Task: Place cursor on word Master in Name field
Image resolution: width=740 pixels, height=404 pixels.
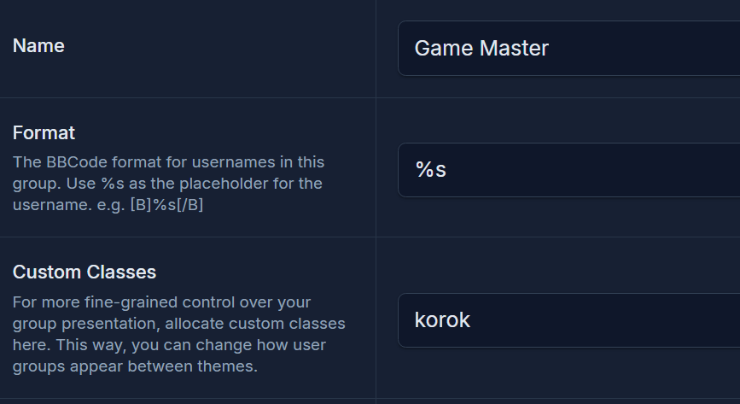Action: pos(514,48)
